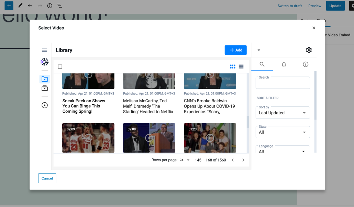Tick the select all videos checkbox

point(60,67)
